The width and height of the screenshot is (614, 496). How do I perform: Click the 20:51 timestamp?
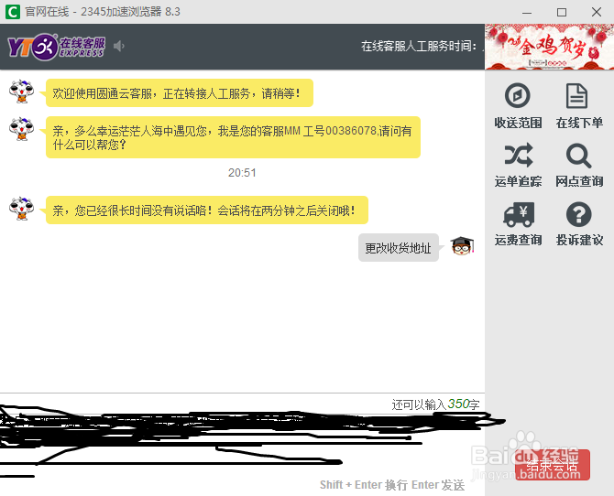tap(242, 173)
